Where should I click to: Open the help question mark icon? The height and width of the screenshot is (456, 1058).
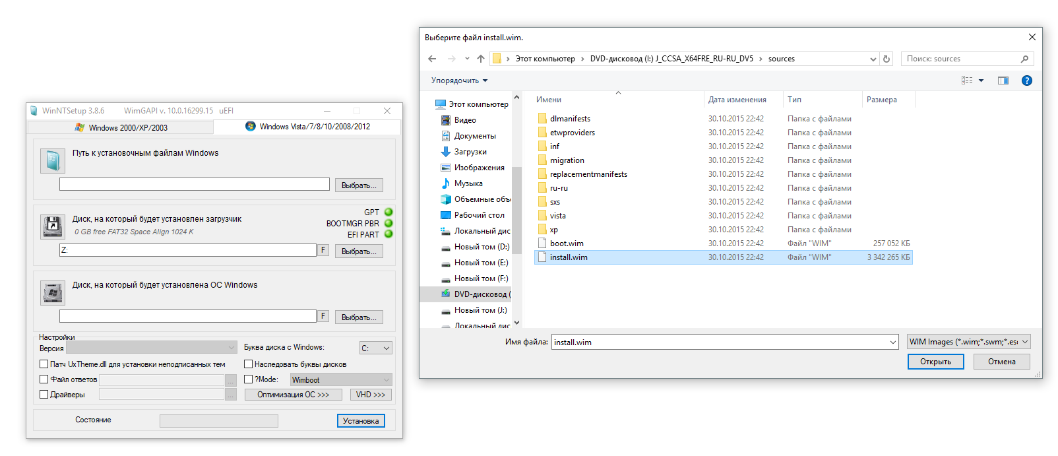(1026, 81)
